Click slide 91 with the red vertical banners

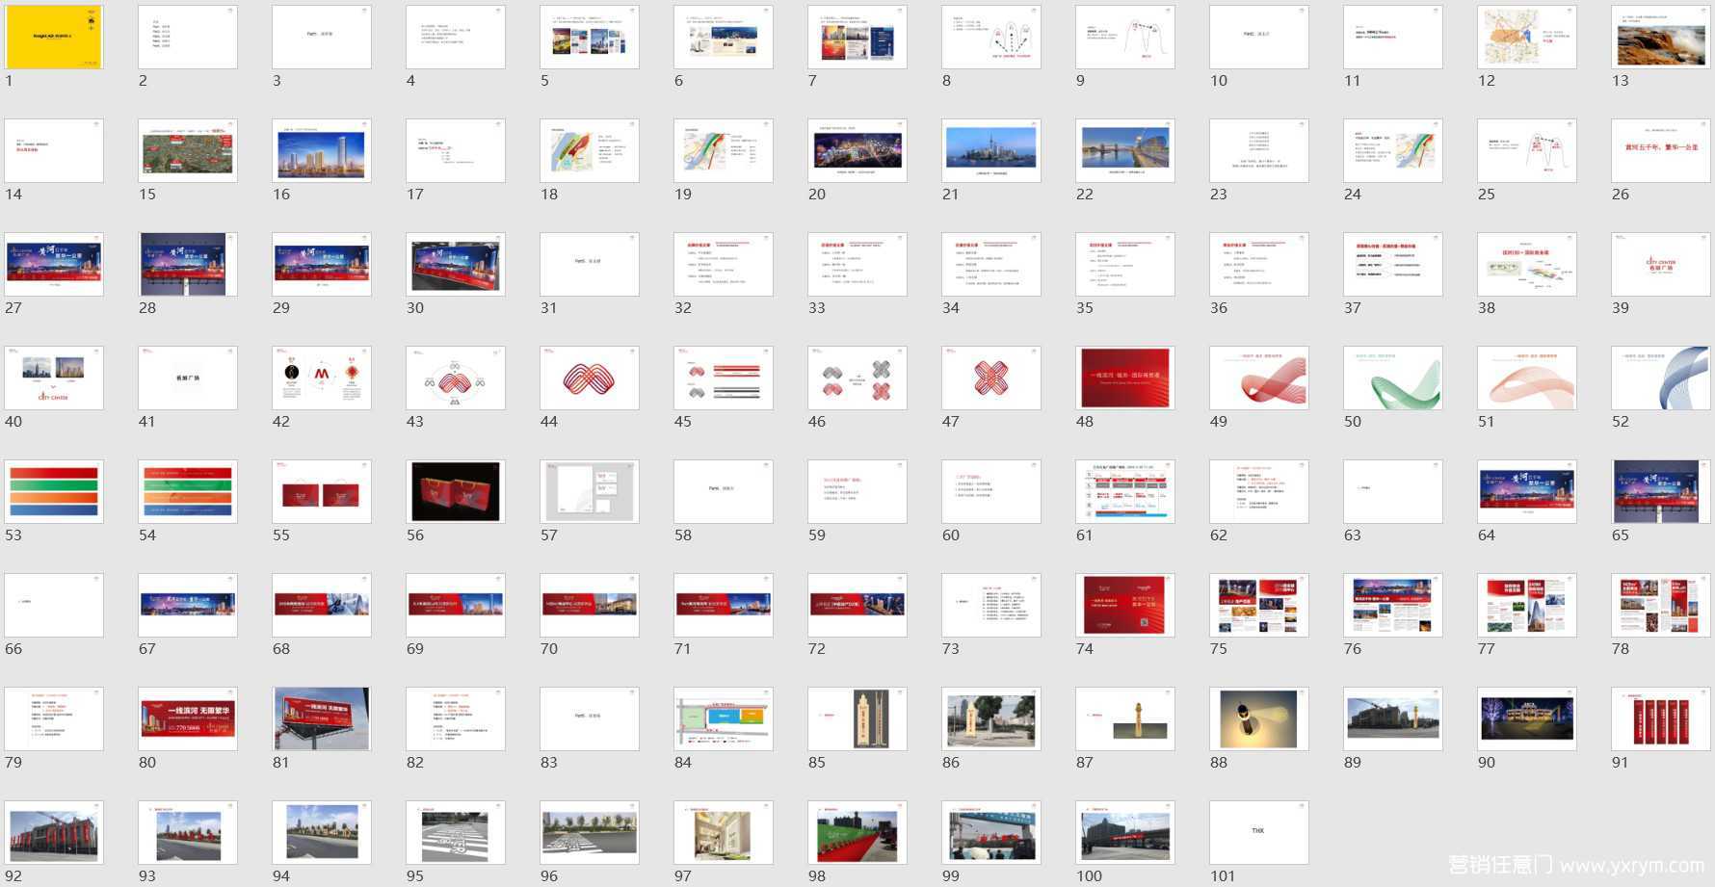1660,718
